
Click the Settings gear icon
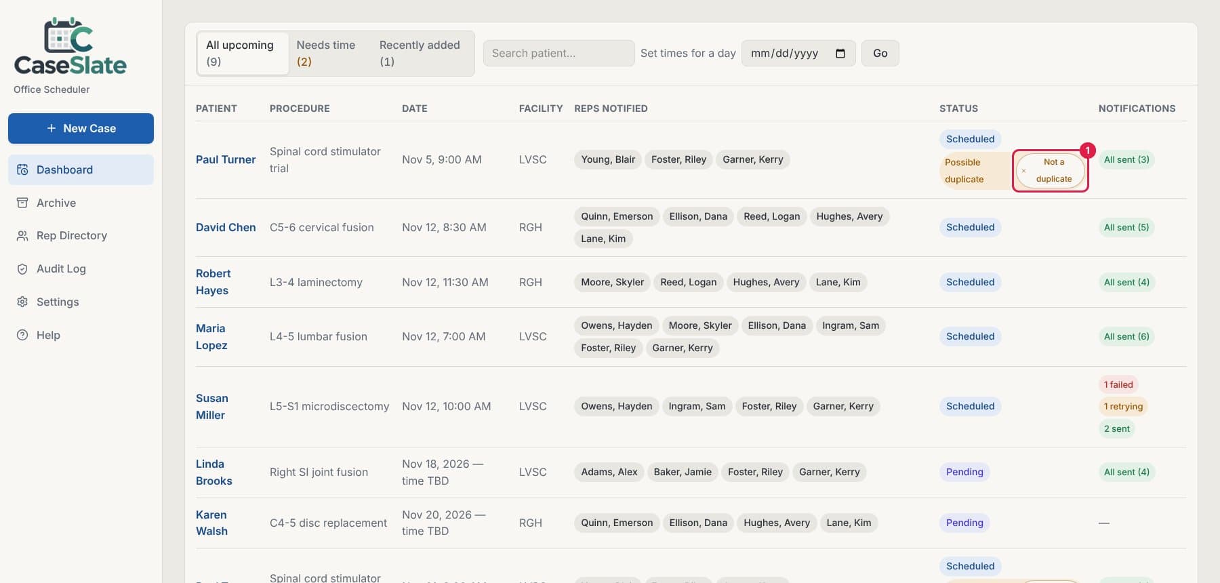pos(22,302)
